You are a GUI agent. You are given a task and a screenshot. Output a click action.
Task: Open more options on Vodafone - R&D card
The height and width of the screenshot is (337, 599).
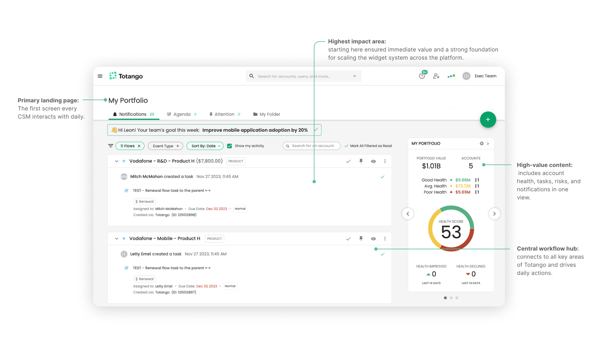point(385,161)
